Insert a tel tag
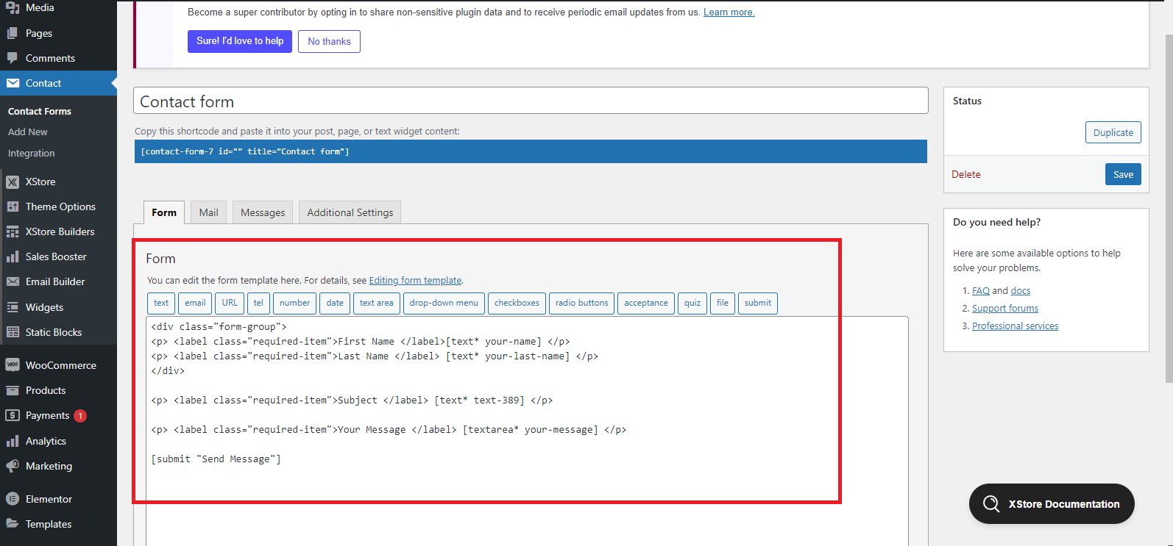This screenshot has width=1173, height=546. [x=258, y=303]
